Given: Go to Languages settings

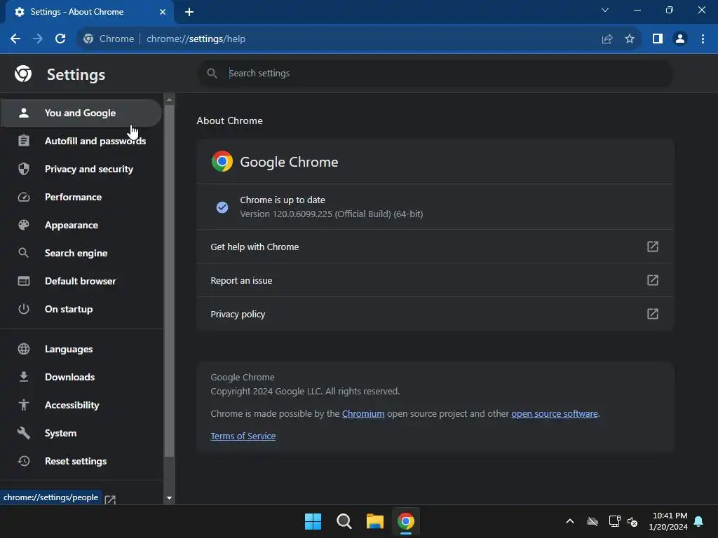Looking at the screenshot, I should pos(81,349).
